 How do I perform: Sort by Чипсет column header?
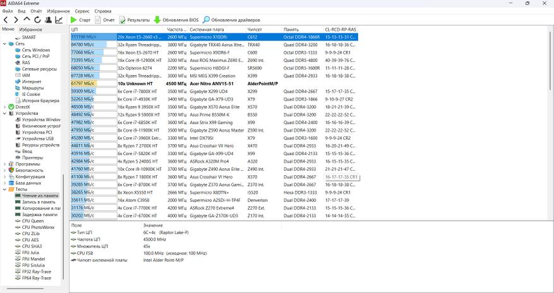point(263,30)
